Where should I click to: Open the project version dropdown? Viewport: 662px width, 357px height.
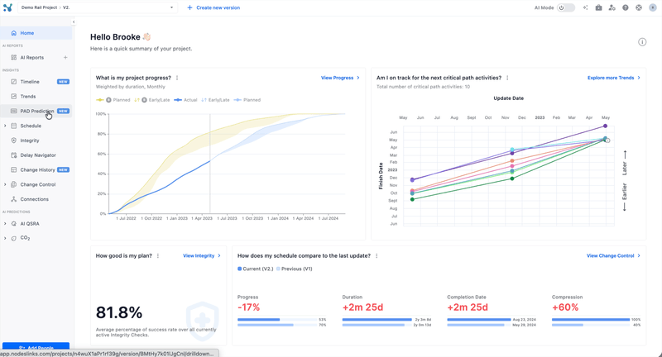[171, 8]
